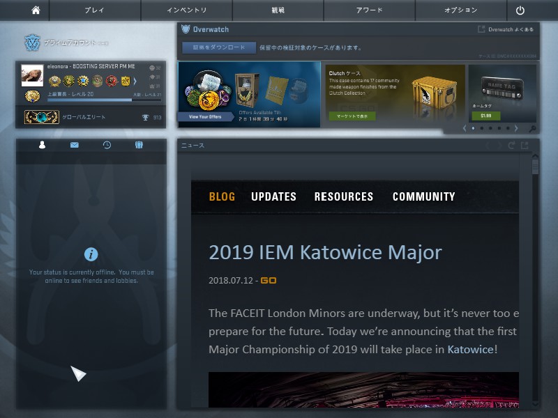This screenshot has width=558, height=418.
Task: Click the friendly commend smiley icon
Action: pos(152,68)
